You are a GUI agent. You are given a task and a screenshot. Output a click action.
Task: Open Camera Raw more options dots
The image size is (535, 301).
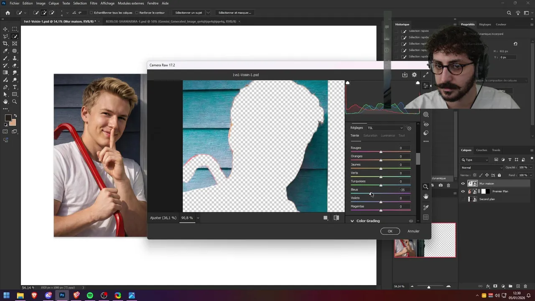[426, 141]
